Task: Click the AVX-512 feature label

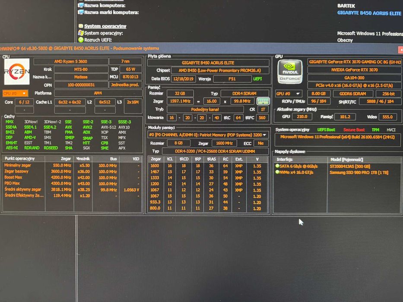Action: click(108, 127)
